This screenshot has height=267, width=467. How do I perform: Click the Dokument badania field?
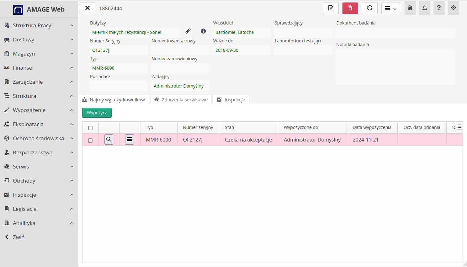(x=395, y=32)
